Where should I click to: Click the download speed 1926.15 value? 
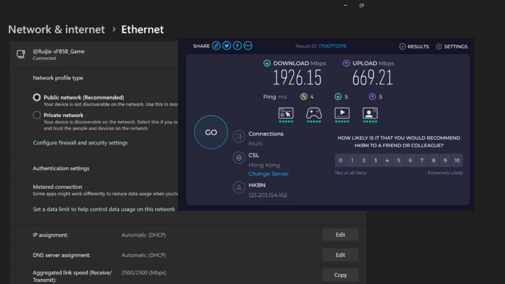tap(297, 78)
